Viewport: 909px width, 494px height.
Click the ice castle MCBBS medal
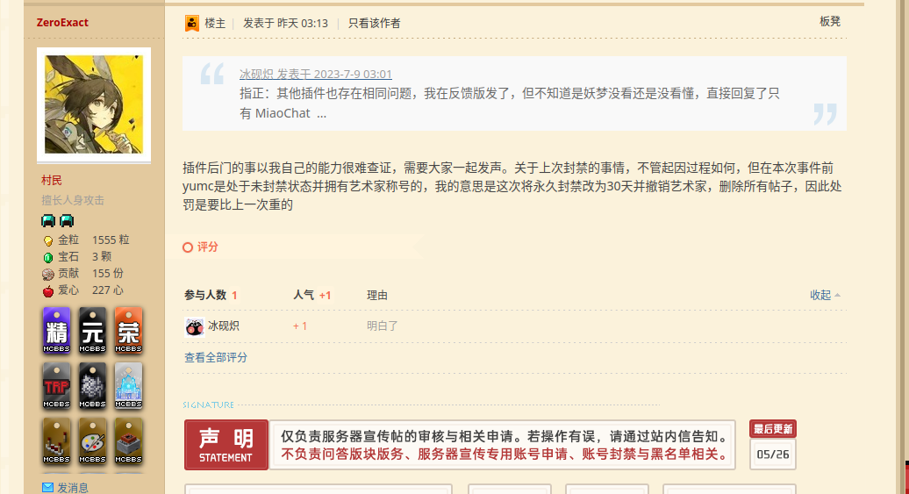pyautogui.click(x=128, y=386)
